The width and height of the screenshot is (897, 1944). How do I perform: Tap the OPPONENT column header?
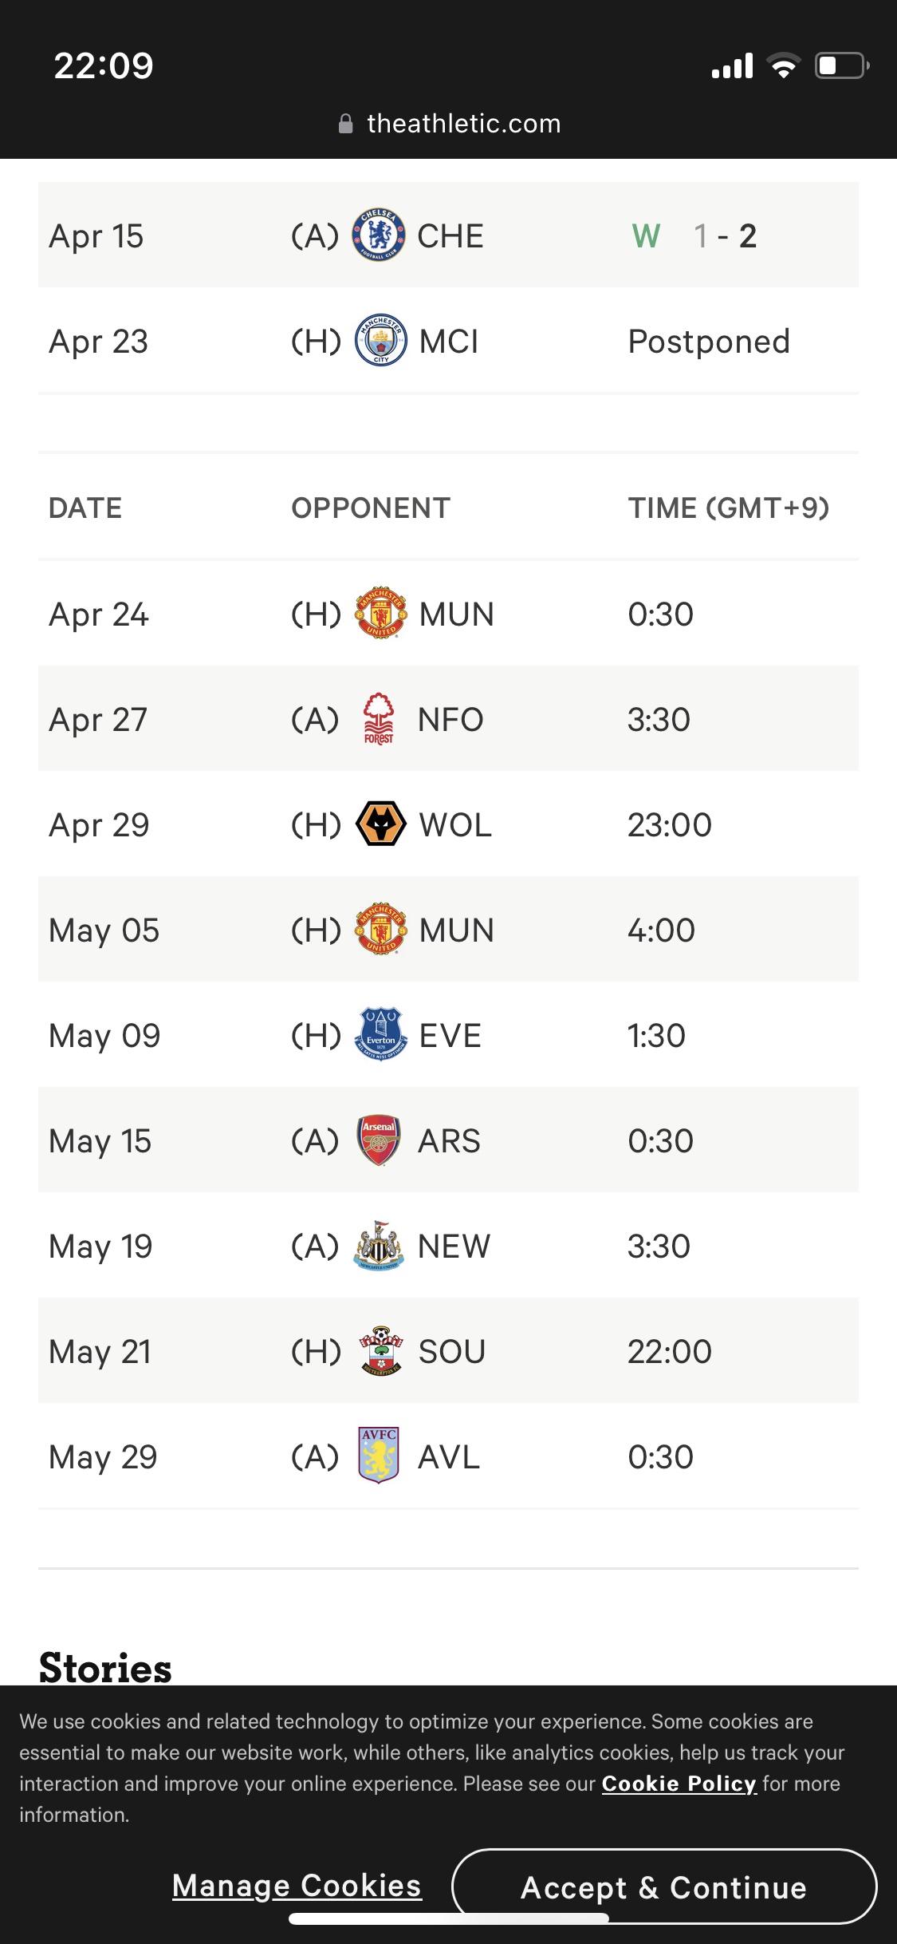(371, 508)
